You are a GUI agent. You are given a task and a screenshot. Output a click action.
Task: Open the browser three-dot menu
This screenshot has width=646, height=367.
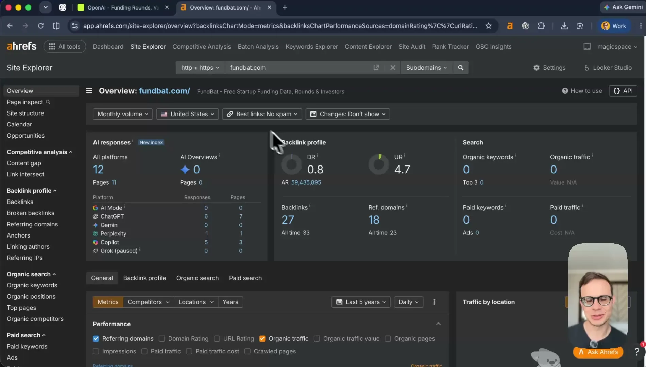(641, 26)
